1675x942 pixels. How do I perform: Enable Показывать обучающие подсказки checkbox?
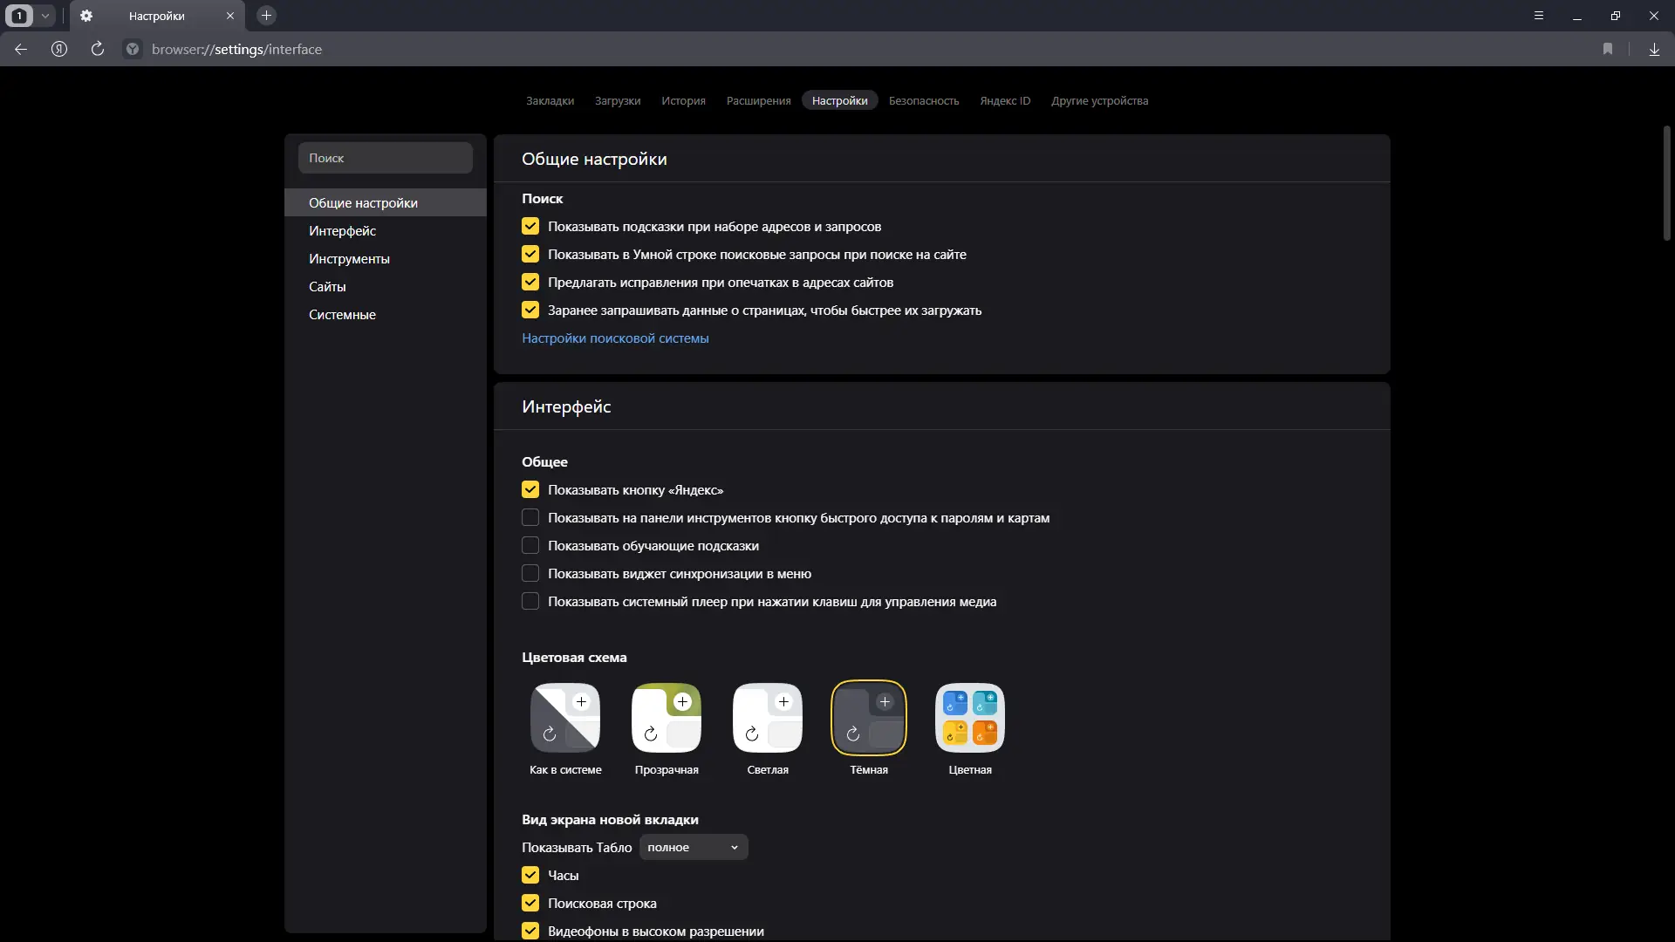click(x=530, y=546)
